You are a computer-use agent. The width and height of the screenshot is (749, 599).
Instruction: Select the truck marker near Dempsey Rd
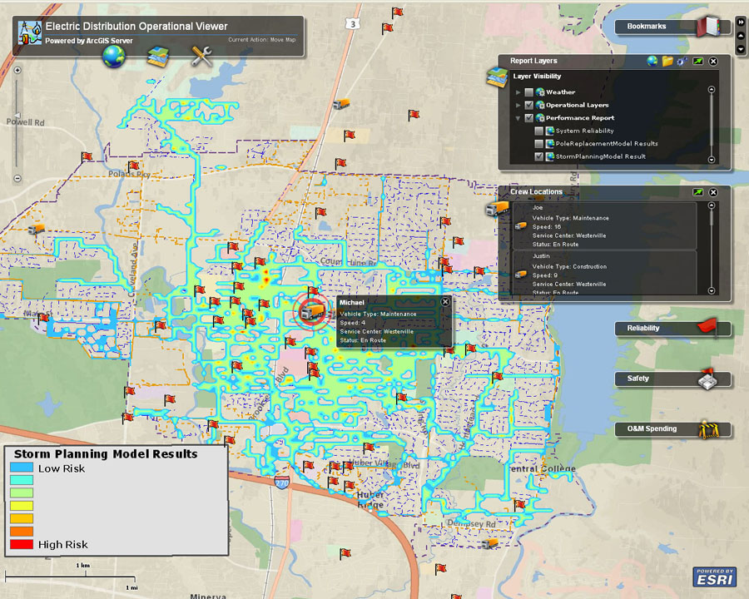tap(489, 543)
